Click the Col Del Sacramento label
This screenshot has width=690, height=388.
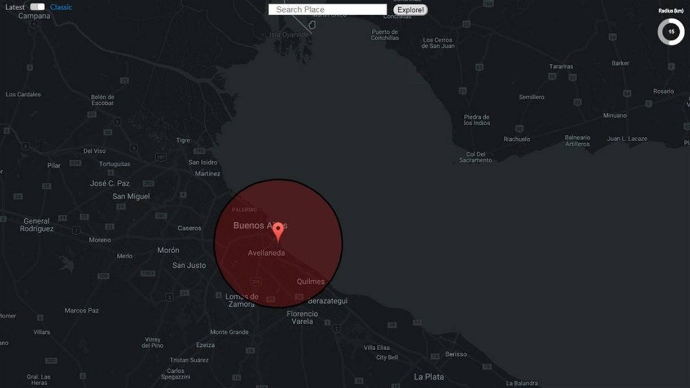point(476,157)
